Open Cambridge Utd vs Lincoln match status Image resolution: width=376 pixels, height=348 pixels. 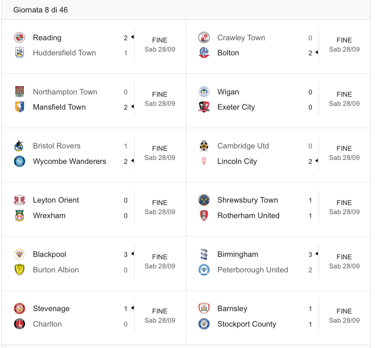pyautogui.click(x=344, y=153)
